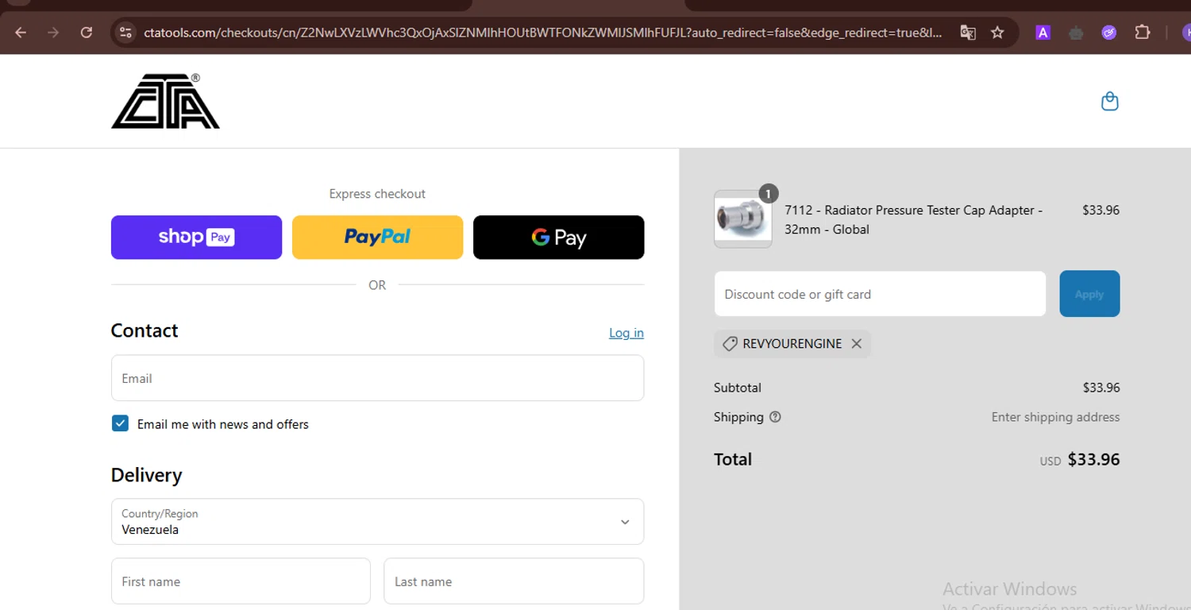Click the radiator cap adapter thumbnail

[743, 219]
